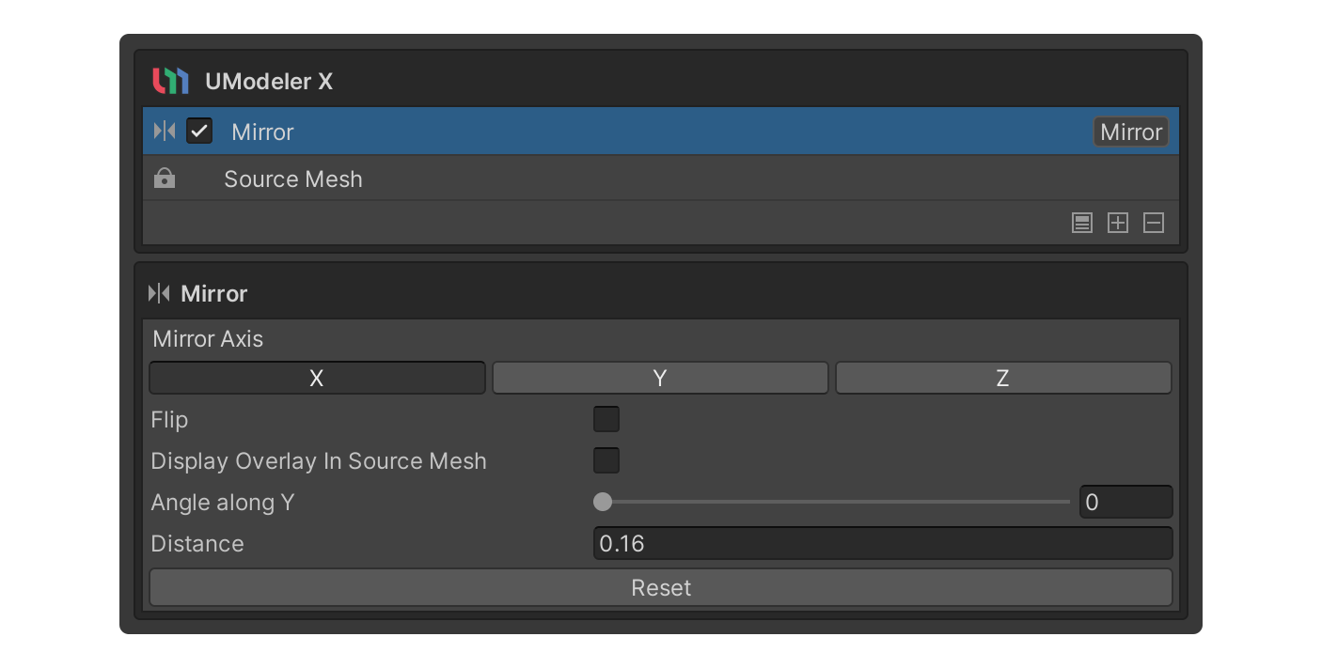Set mirror axis to X
This screenshot has height=668, width=1322.
pos(317,378)
